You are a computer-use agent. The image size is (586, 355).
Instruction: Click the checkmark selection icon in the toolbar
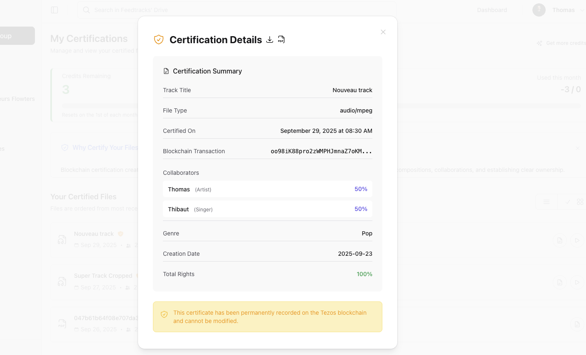coord(568,202)
